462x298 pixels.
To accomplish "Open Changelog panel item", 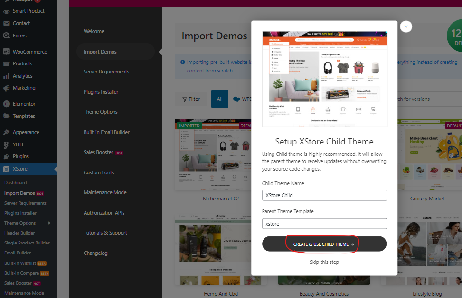I will click(x=95, y=253).
